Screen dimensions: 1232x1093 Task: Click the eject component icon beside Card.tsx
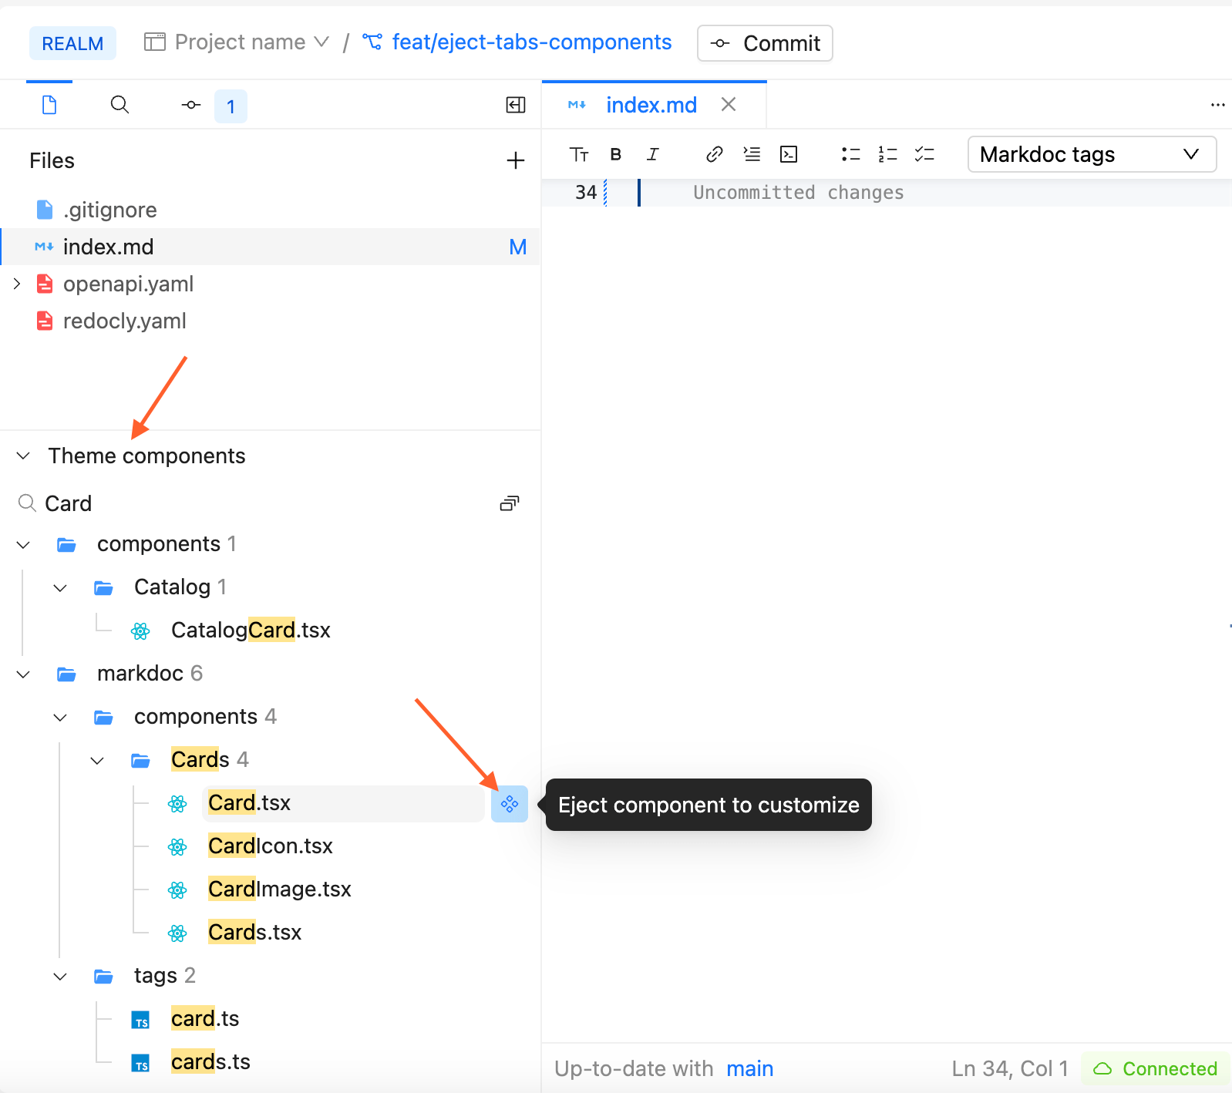click(x=509, y=804)
